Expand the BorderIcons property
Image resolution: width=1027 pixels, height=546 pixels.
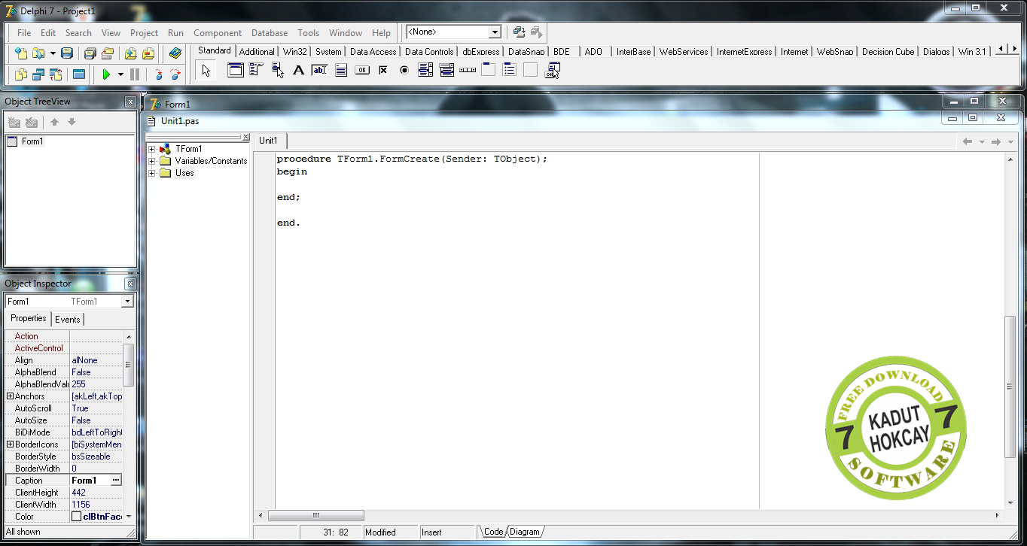tap(11, 444)
